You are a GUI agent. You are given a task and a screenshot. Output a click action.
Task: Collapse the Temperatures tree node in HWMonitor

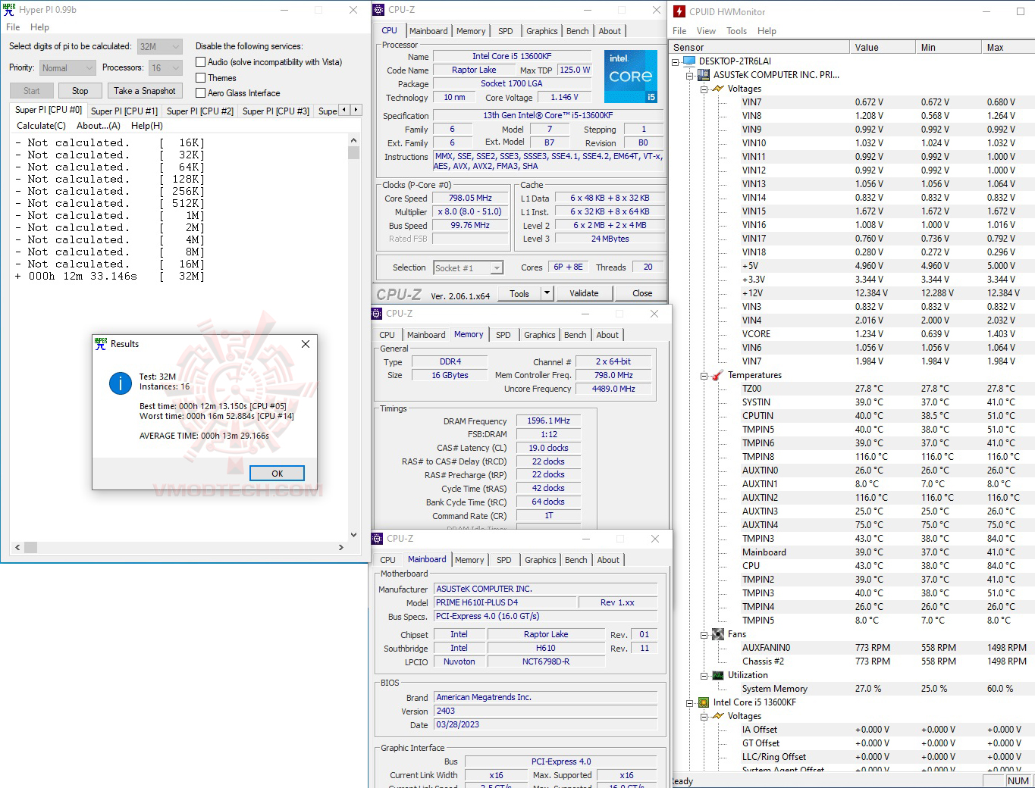704,375
